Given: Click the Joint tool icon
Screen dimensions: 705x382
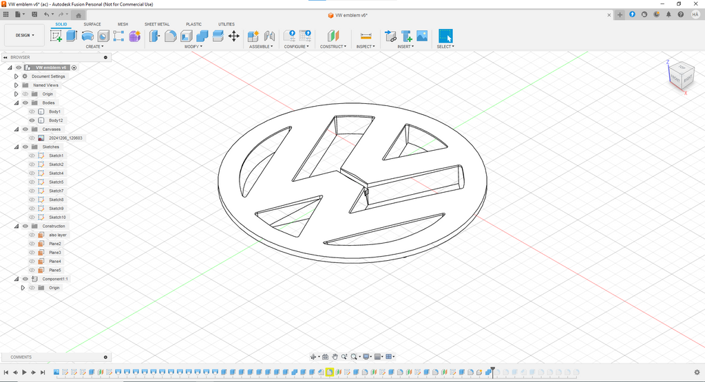Looking at the screenshot, I should pyautogui.click(x=269, y=36).
